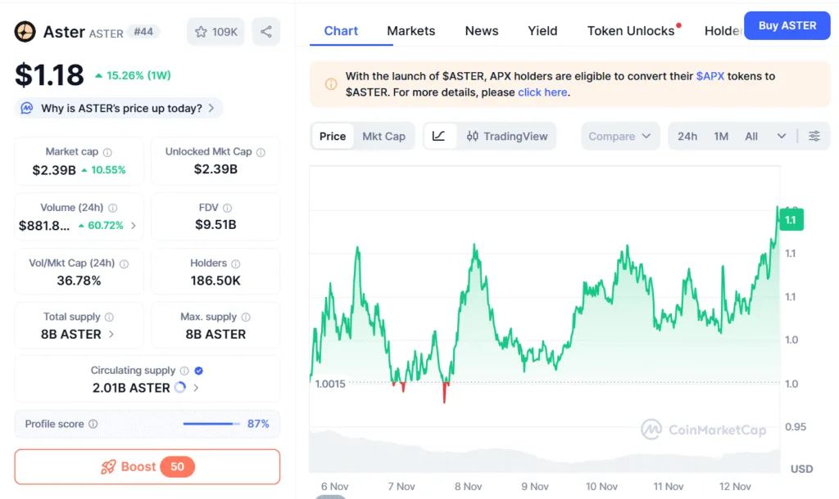This screenshot has width=839, height=499.
Task: Switch to the Markets tab
Action: 411,30
